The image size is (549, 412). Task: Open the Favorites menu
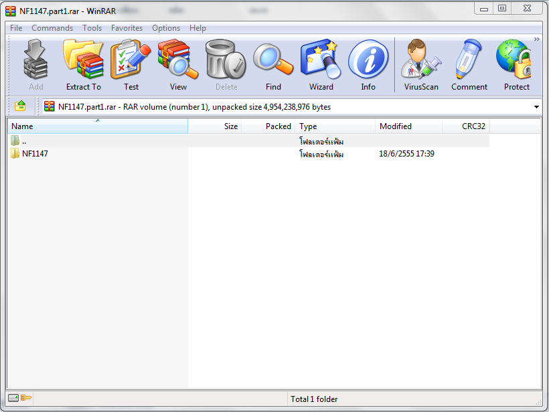[127, 28]
